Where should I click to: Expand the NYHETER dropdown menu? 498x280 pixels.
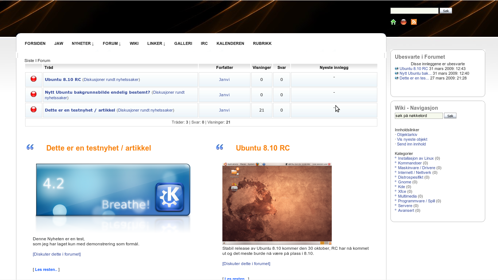pyautogui.click(x=83, y=43)
